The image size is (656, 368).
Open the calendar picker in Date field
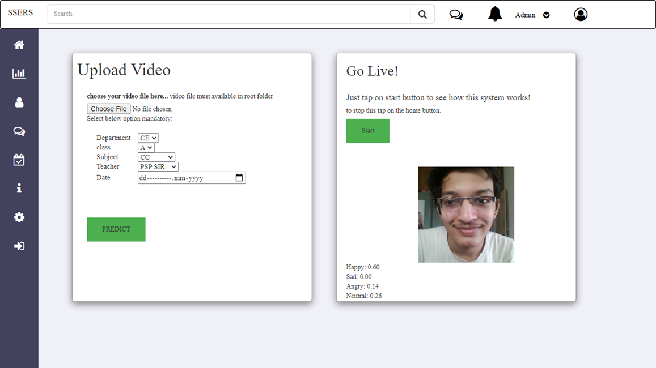(x=239, y=178)
